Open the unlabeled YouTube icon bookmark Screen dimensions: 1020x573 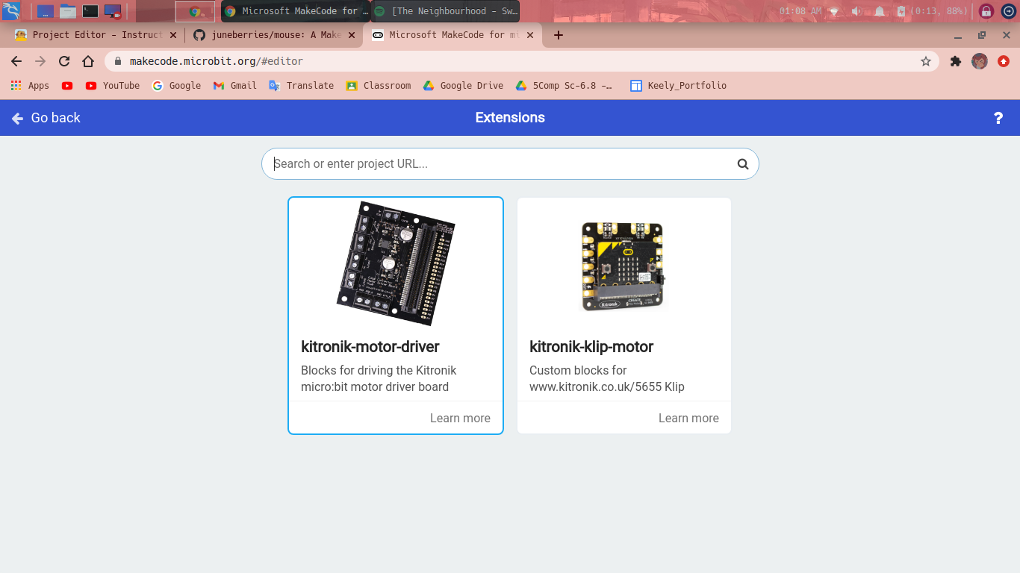[67, 86]
